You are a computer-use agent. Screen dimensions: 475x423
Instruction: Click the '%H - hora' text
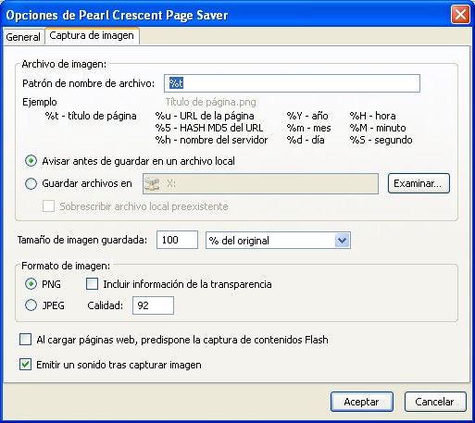372,116
